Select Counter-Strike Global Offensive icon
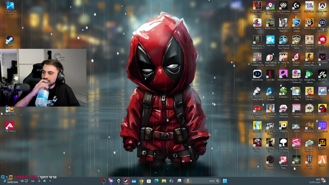 coord(309,60)
